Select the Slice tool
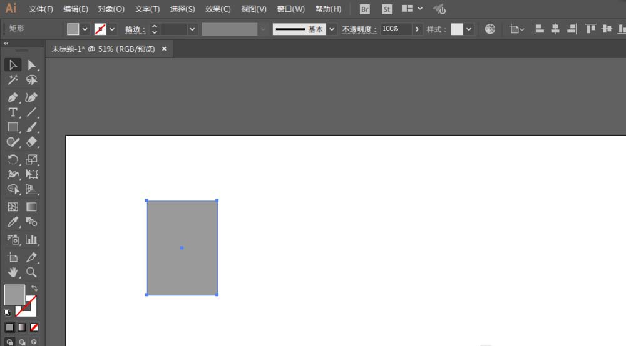 (31, 257)
